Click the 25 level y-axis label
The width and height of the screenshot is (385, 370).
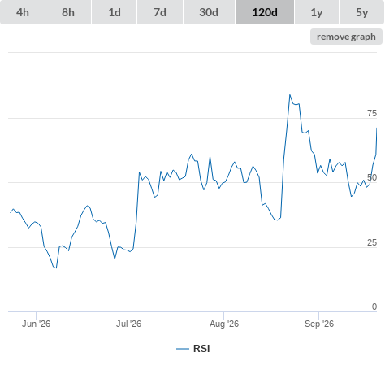tap(372, 242)
